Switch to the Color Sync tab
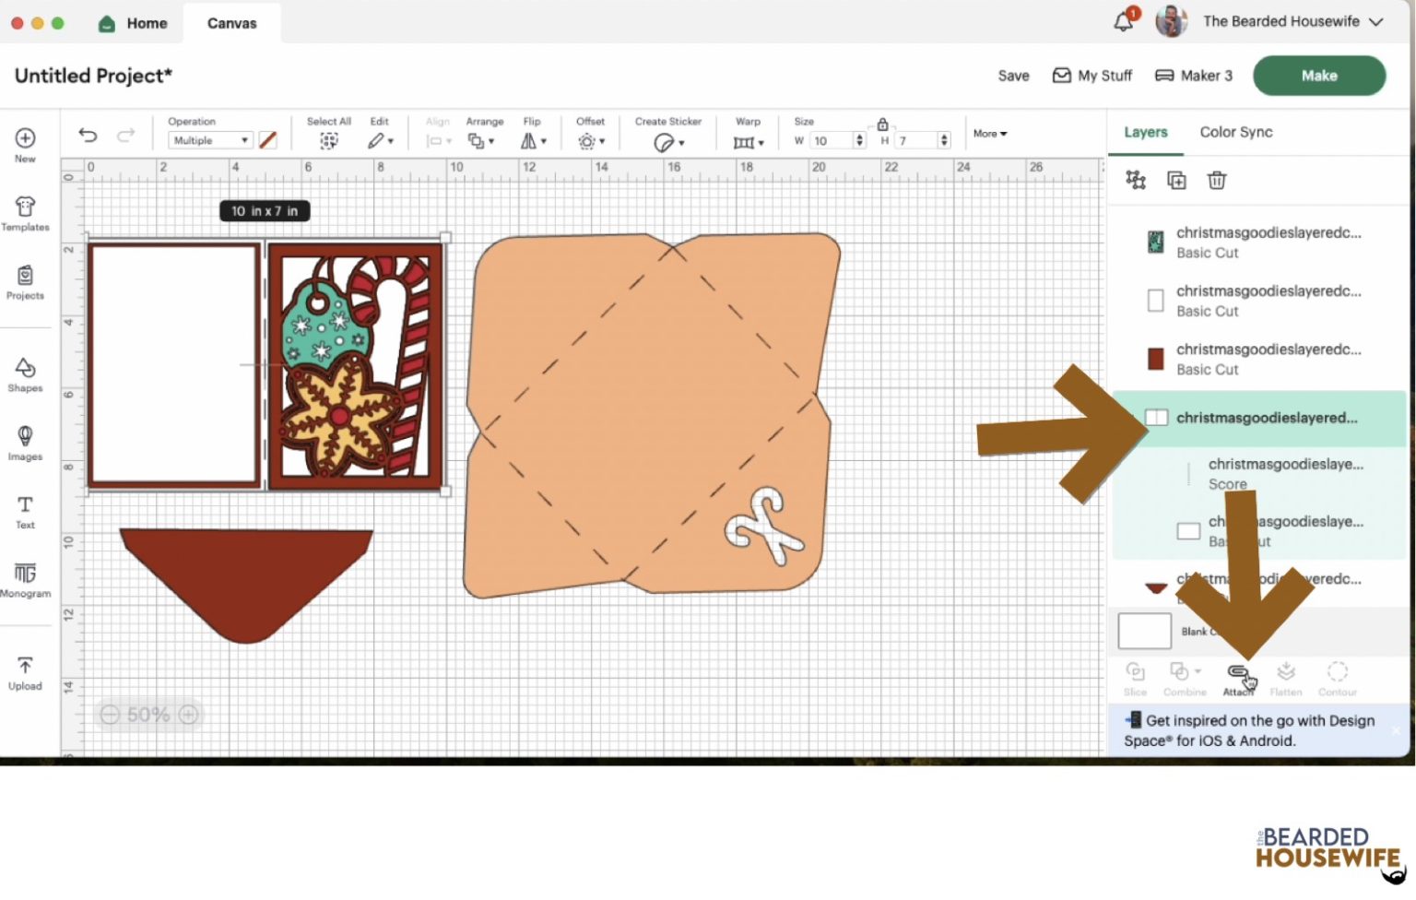This screenshot has width=1416, height=900. pos(1235,132)
